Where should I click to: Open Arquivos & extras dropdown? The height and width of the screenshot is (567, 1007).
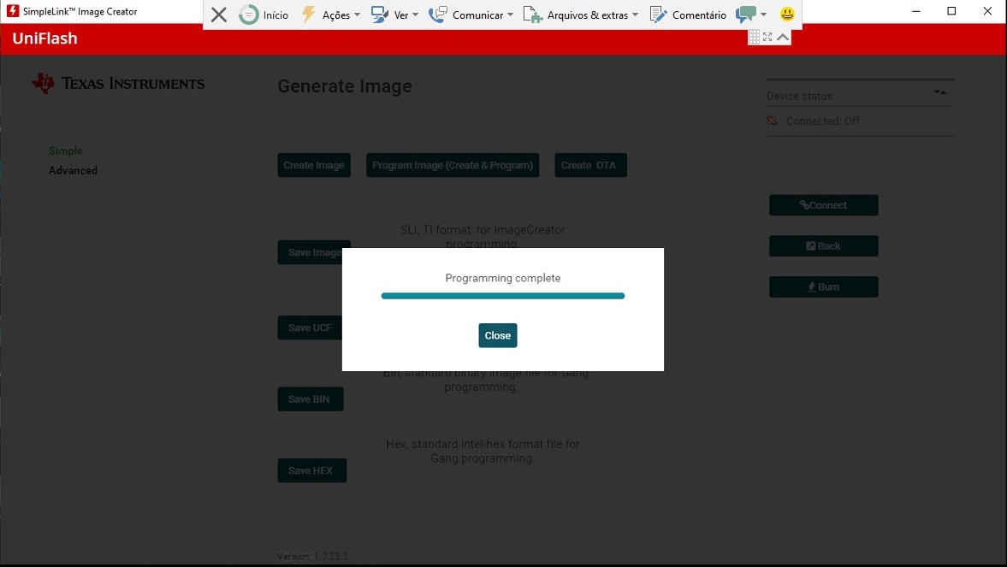(635, 15)
